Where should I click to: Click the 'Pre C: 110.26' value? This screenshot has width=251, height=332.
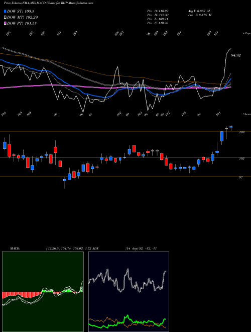click(158, 23)
